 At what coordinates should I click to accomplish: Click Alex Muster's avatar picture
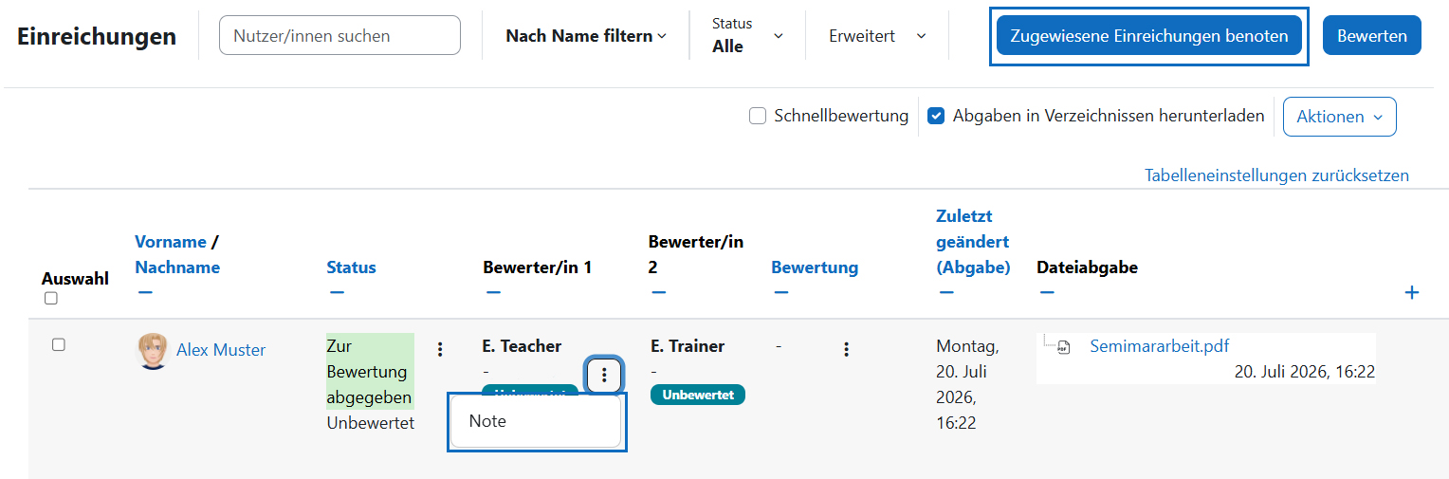click(153, 350)
